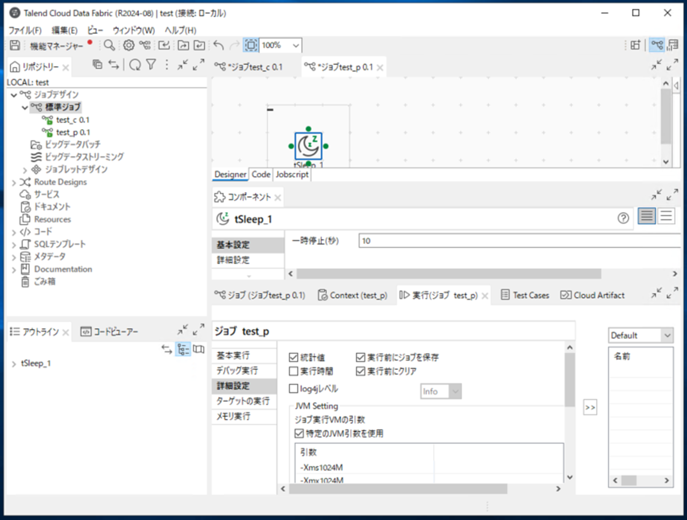The height and width of the screenshot is (520, 687).
Task: Select 詳細設定 in Component settings
Action: coord(248,260)
